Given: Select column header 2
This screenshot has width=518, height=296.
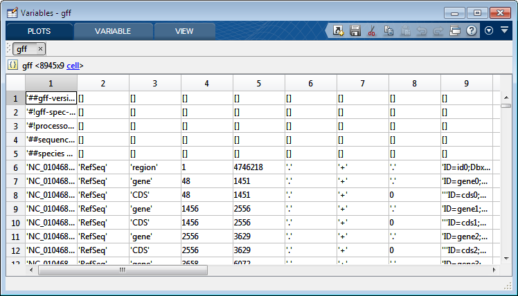Looking at the screenshot, I should click(x=103, y=83).
